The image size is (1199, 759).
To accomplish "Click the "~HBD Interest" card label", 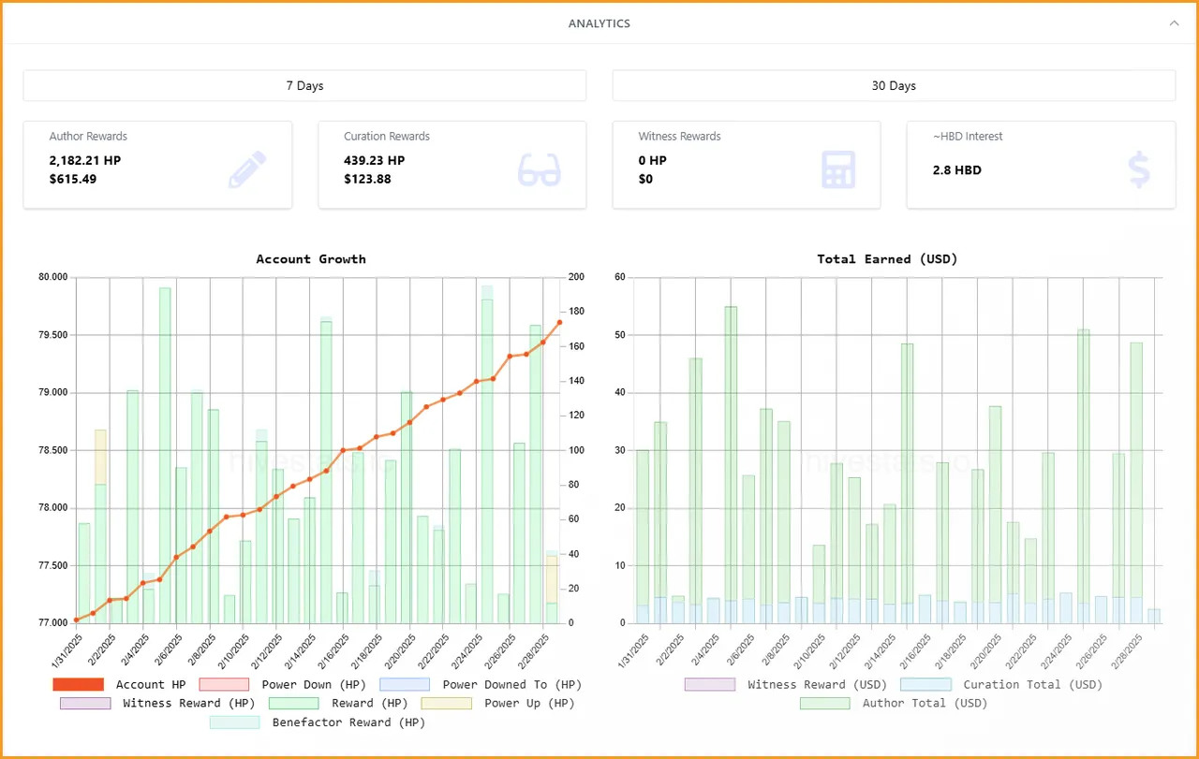I will point(968,137).
